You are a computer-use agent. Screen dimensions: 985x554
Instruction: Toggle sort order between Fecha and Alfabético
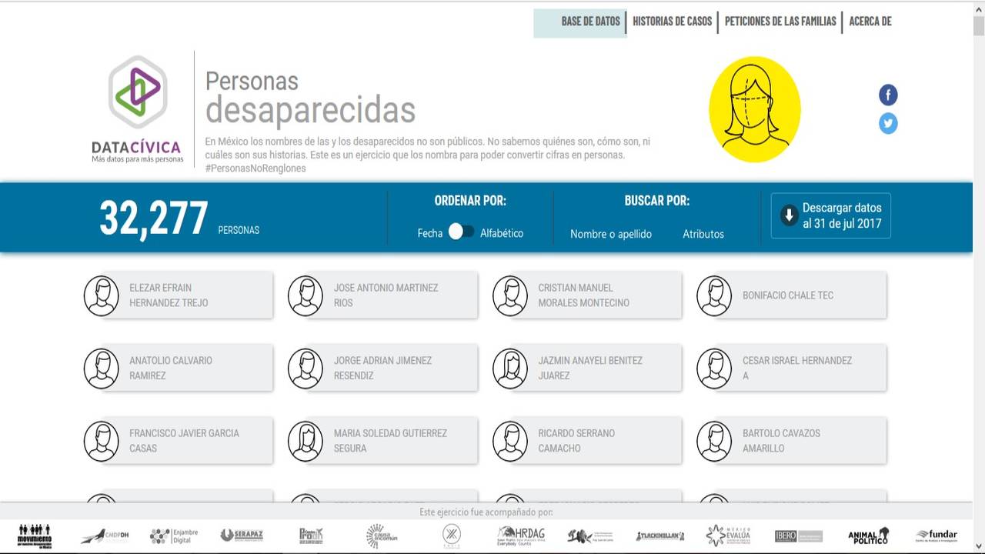click(462, 232)
